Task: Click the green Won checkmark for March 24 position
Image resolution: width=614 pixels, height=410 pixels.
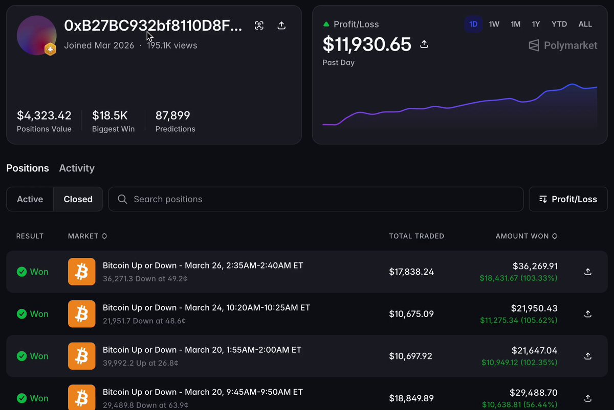Action: click(x=21, y=313)
